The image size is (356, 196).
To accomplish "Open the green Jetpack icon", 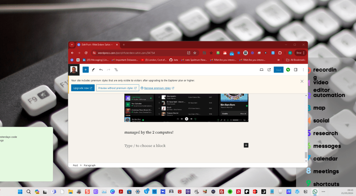I will point(288,70).
